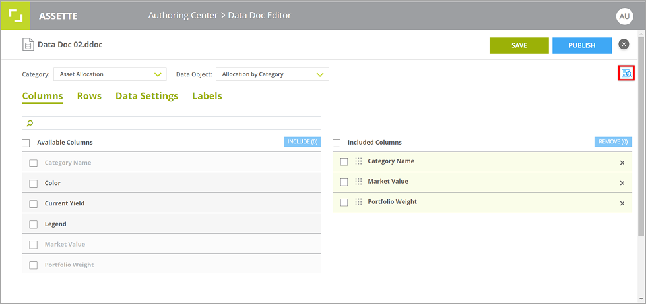Click the ASSETTE brand name text
This screenshot has height=304, width=646.
[58, 16]
